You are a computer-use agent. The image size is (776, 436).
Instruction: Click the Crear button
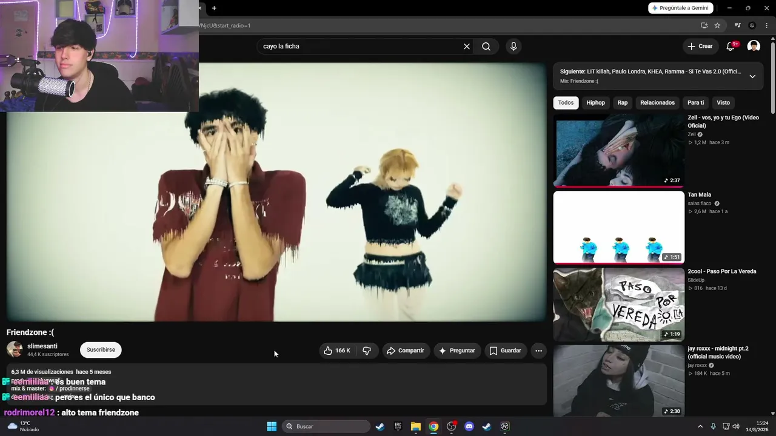700,47
